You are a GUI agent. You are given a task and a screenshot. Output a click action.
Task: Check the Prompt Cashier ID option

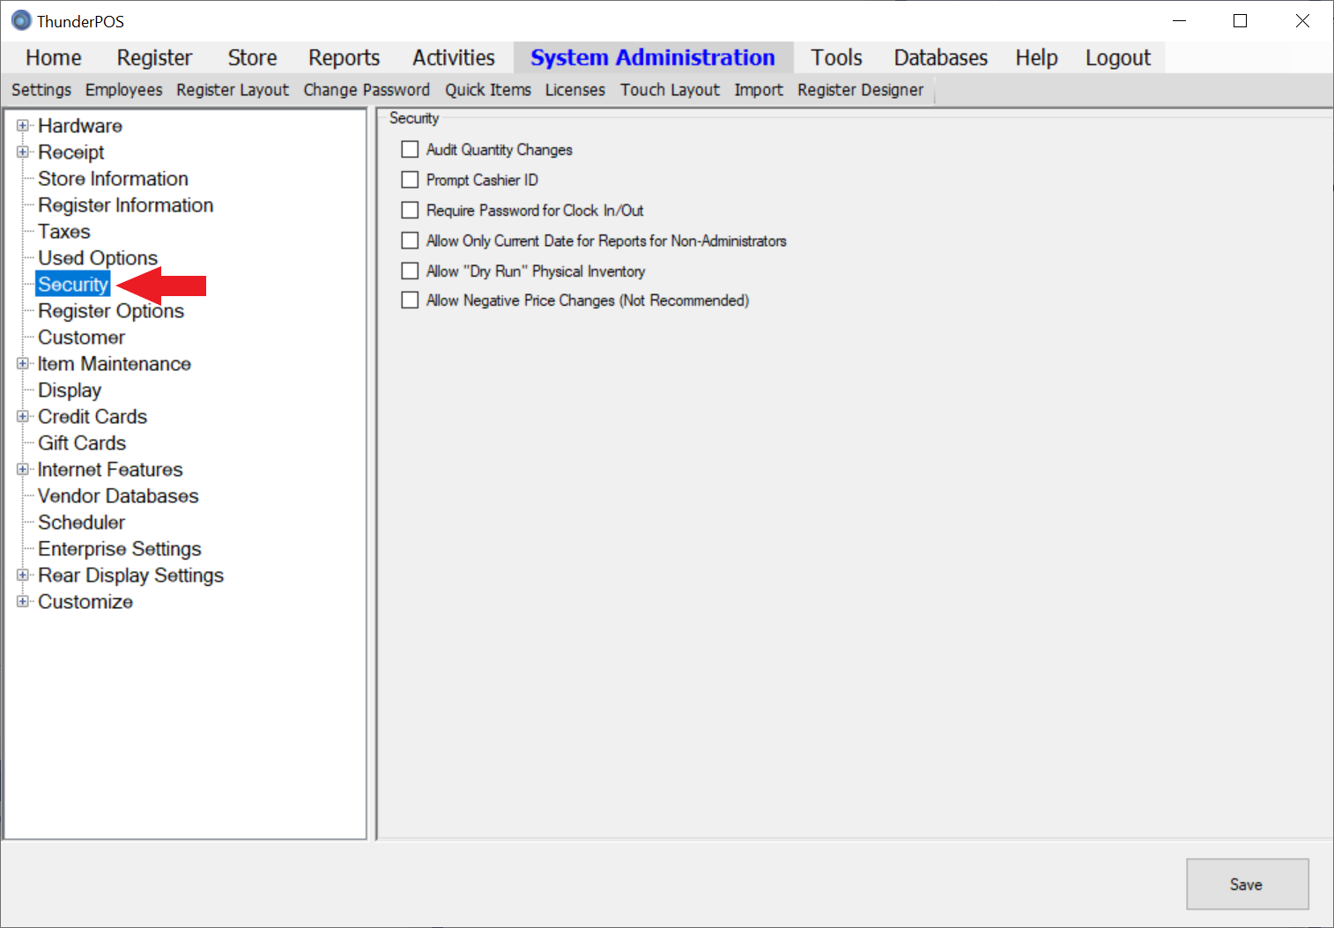pos(410,180)
